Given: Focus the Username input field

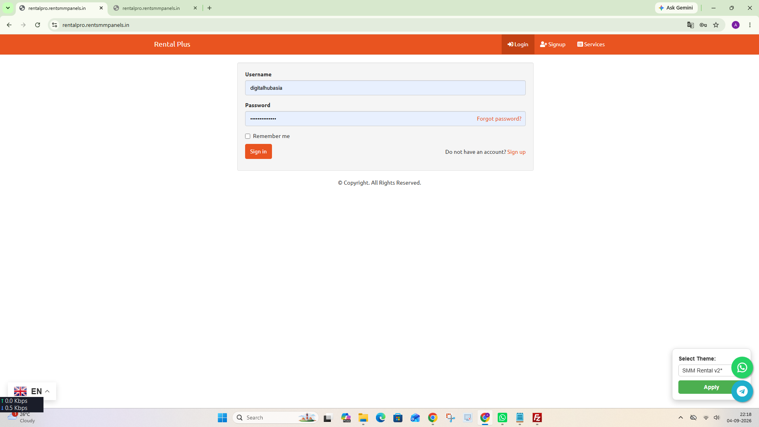Looking at the screenshot, I should click(x=385, y=88).
